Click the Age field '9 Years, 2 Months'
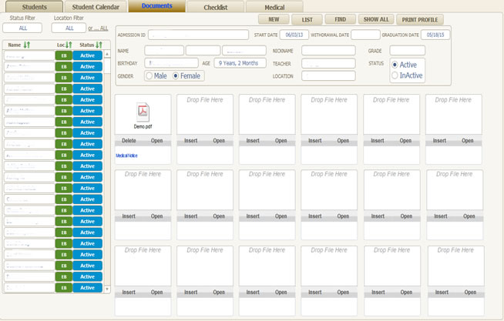 [240, 63]
